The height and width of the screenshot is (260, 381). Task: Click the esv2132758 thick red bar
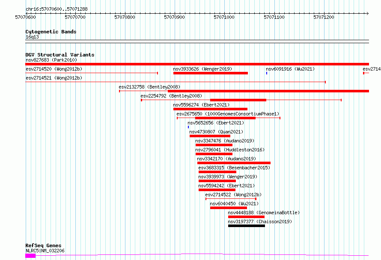click(268, 91)
